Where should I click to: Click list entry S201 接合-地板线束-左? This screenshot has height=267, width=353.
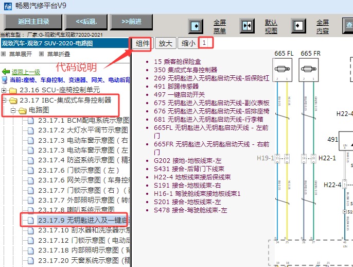click(x=187, y=202)
